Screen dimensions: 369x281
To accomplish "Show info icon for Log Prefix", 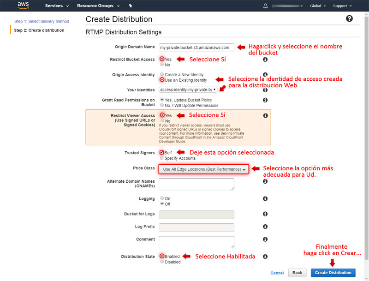I will (x=265, y=227).
